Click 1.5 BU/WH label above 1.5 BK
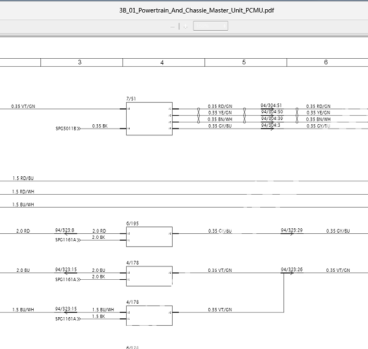 103,310
